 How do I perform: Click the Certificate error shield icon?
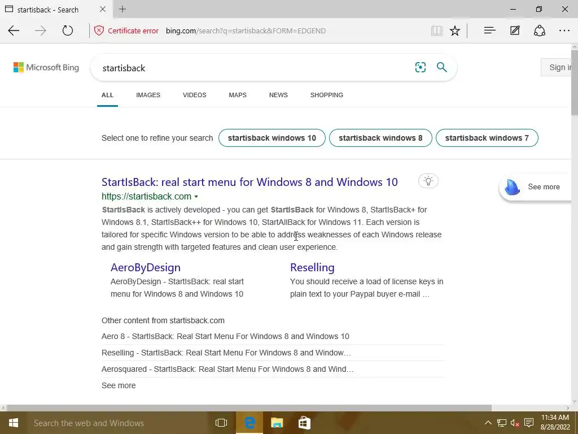pyautogui.click(x=99, y=31)
